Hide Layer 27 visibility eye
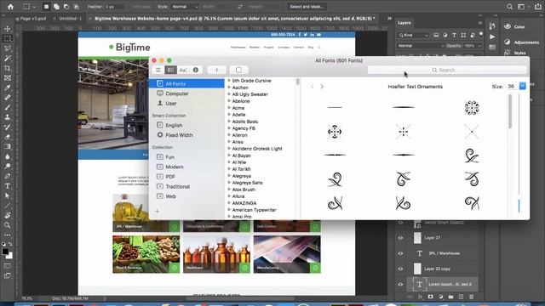This screenshot has height=306, width=545. click(400, 238)
